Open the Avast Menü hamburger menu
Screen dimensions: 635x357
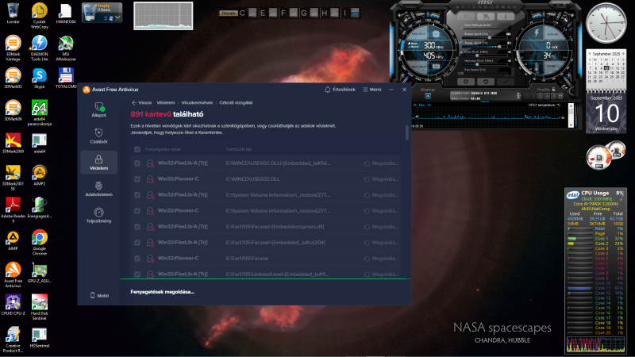point(372,90)
